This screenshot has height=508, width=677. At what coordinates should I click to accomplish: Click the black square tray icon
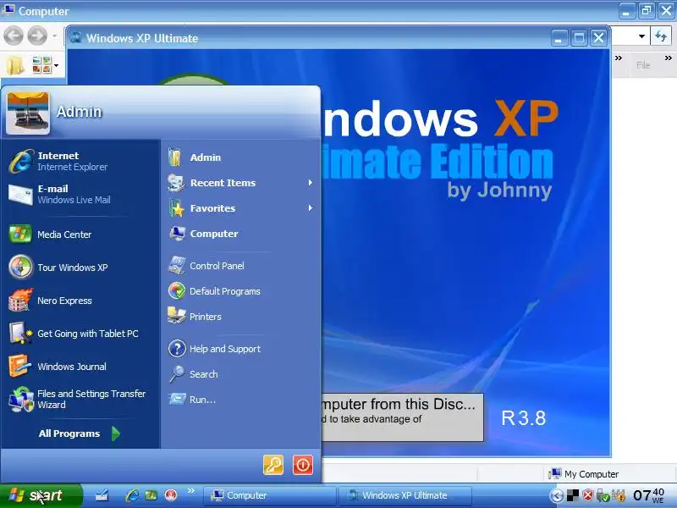point(573,495)
